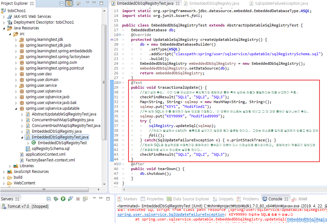Close the Console view tab
Image resolution: width=327 pixels, height=223 pixels.
tap(286, 199)
